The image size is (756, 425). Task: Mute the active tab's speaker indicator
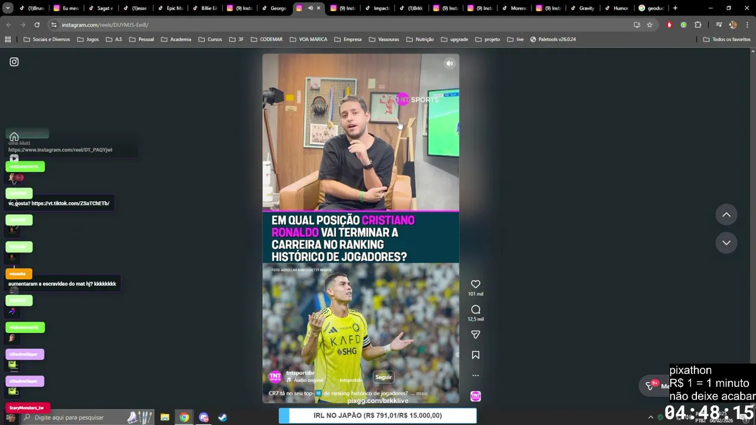310,8
